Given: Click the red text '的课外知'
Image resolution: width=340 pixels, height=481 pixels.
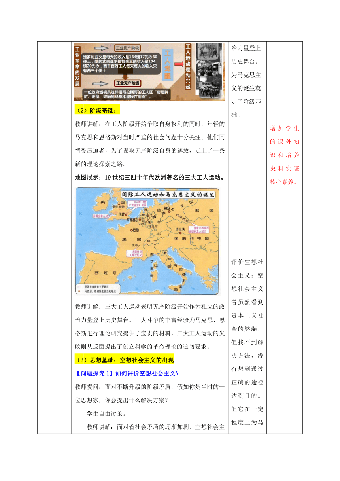Looking at the screenshot, I should pyautogui.click(x=285, y=142).
